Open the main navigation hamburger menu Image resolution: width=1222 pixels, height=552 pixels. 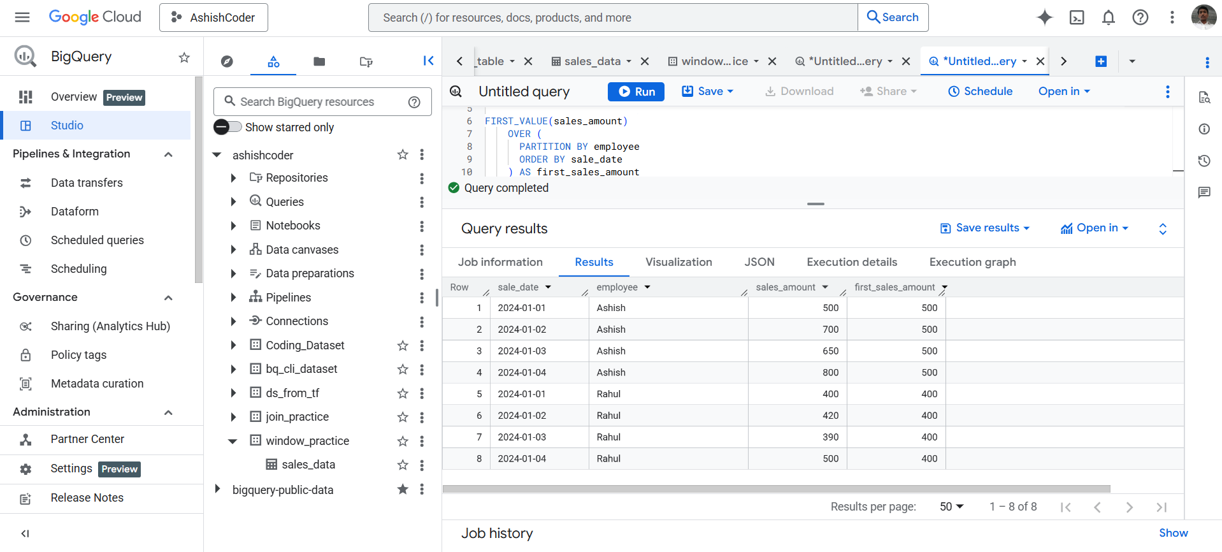pos(22,17)
